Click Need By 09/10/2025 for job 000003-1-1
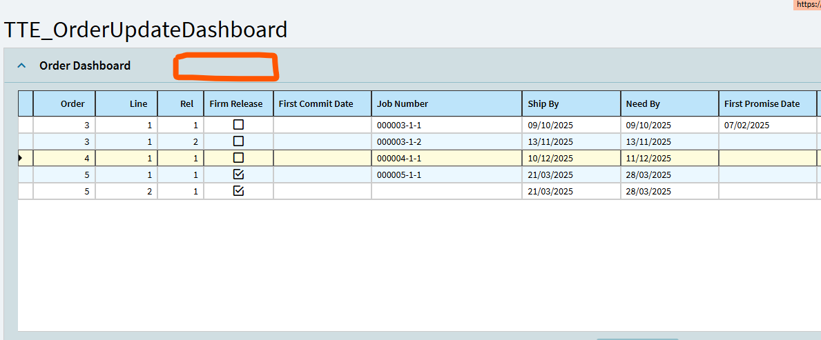This screenshot has width=821, height=340. click(670, 125)
